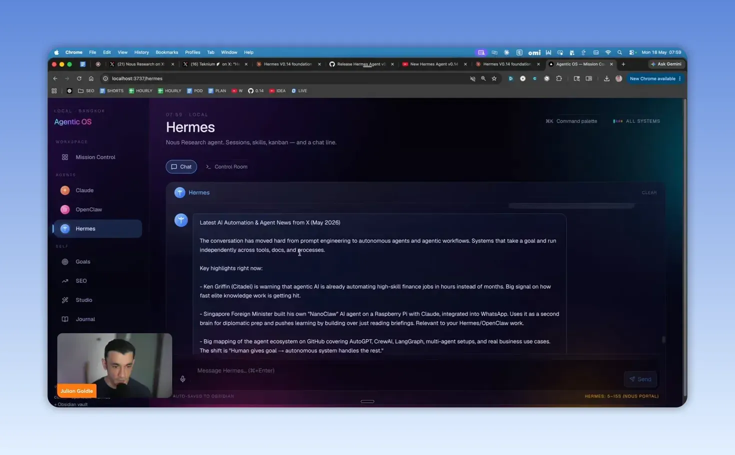Image resolution: width=735 pixels, height=455 pixels.
Task: Click the Julian Goldie webcam thumbnail
Action: (x=114, y=365)
